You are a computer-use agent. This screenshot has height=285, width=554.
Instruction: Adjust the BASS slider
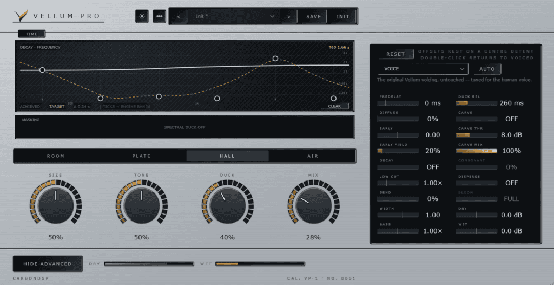pos(398,231)
